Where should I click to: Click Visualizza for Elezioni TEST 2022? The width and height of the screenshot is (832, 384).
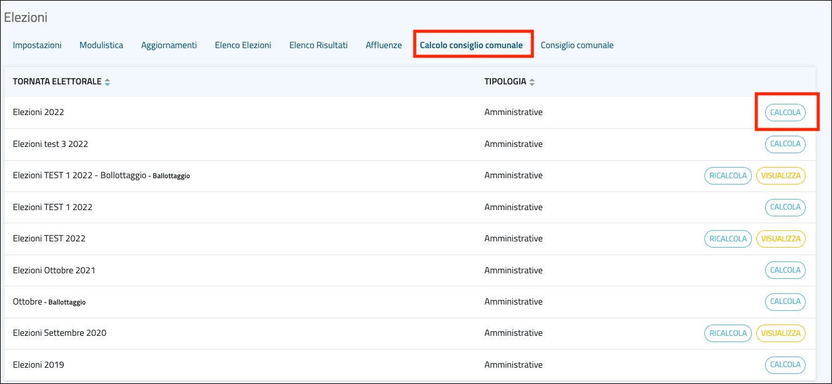coord(781,239)
